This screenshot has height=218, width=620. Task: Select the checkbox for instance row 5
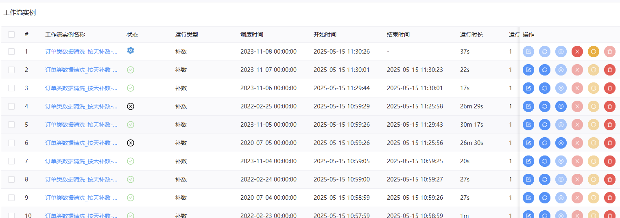(11, 125)
